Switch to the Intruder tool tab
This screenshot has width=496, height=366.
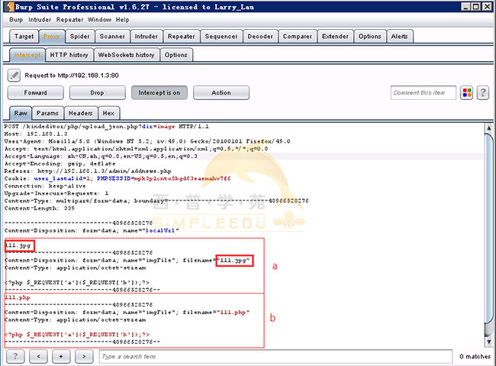[x=147, y=37]
